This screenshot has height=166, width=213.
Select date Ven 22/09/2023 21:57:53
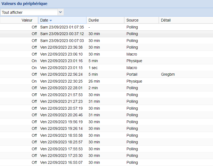61,95
